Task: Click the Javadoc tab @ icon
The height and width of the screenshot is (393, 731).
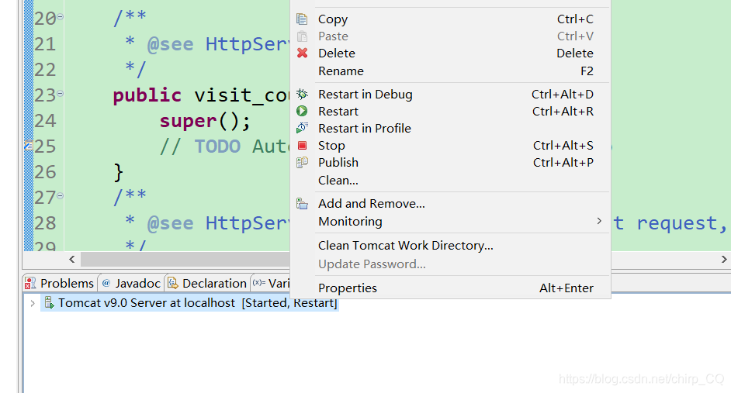Action: tap(106, 283)
